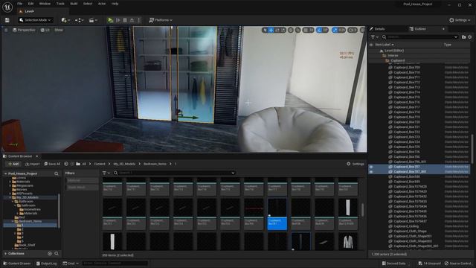Open the Selection Mode dropdown
The height and width of the screenshot is (268, 476).
[36, 20]
